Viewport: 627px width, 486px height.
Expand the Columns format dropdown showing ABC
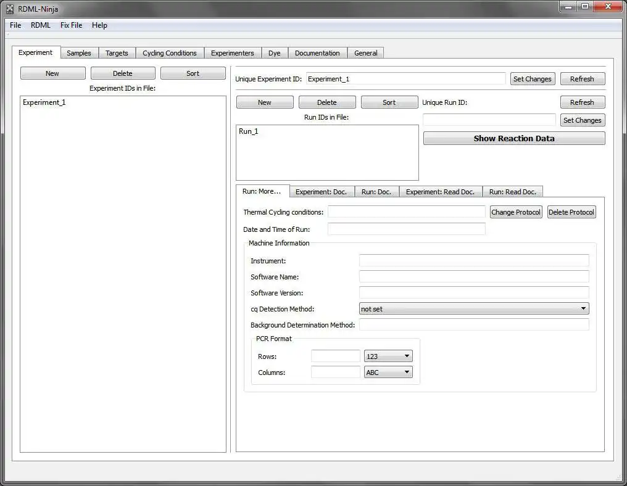(x=388, y=372)
